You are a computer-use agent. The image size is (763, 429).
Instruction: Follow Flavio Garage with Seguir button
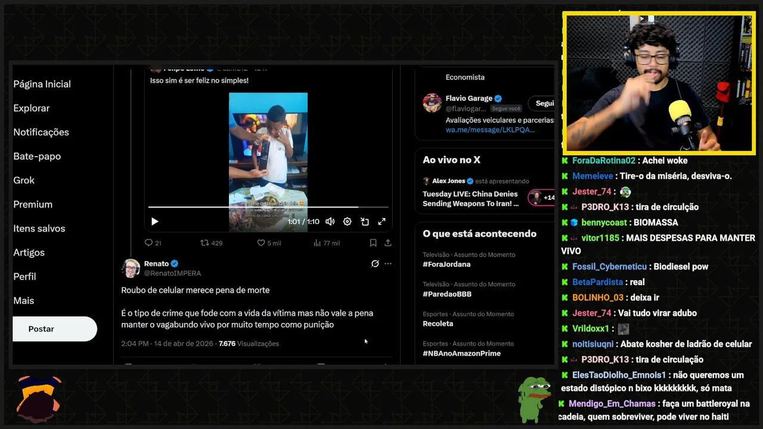tap(541, 103)
